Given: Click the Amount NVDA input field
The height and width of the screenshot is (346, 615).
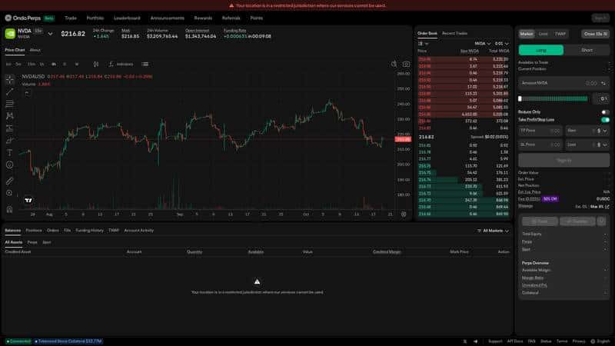Looking at the screenshot, I should tap(564, 83).
